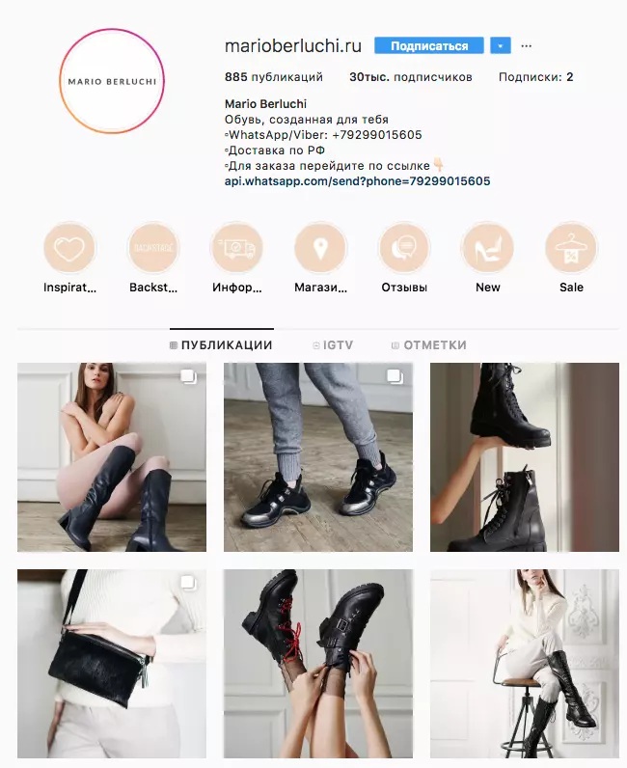Open the three-dot profile options menu
Screen dimensions: 627x768
[526, 46]
